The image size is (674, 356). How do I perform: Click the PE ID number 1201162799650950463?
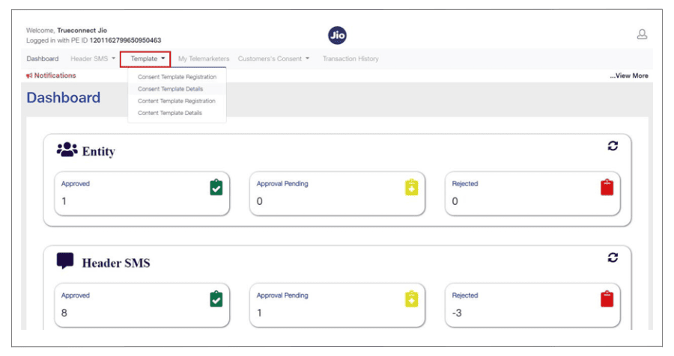[x=126, y=40]
